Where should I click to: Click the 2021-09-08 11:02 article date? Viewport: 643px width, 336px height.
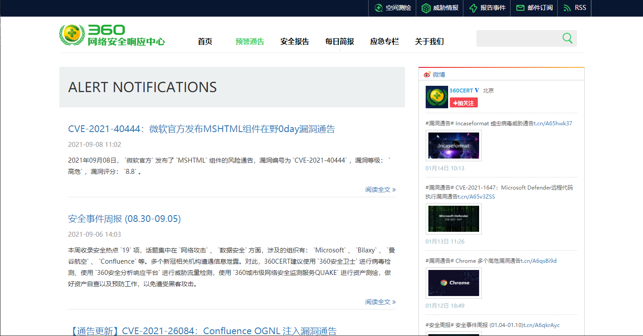pos(94,145)
